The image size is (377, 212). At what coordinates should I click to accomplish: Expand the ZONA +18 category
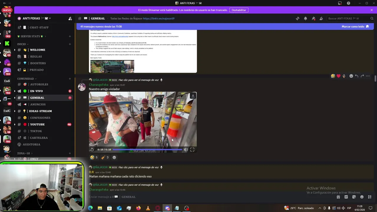pyautogui.click(x=25, y=153)
